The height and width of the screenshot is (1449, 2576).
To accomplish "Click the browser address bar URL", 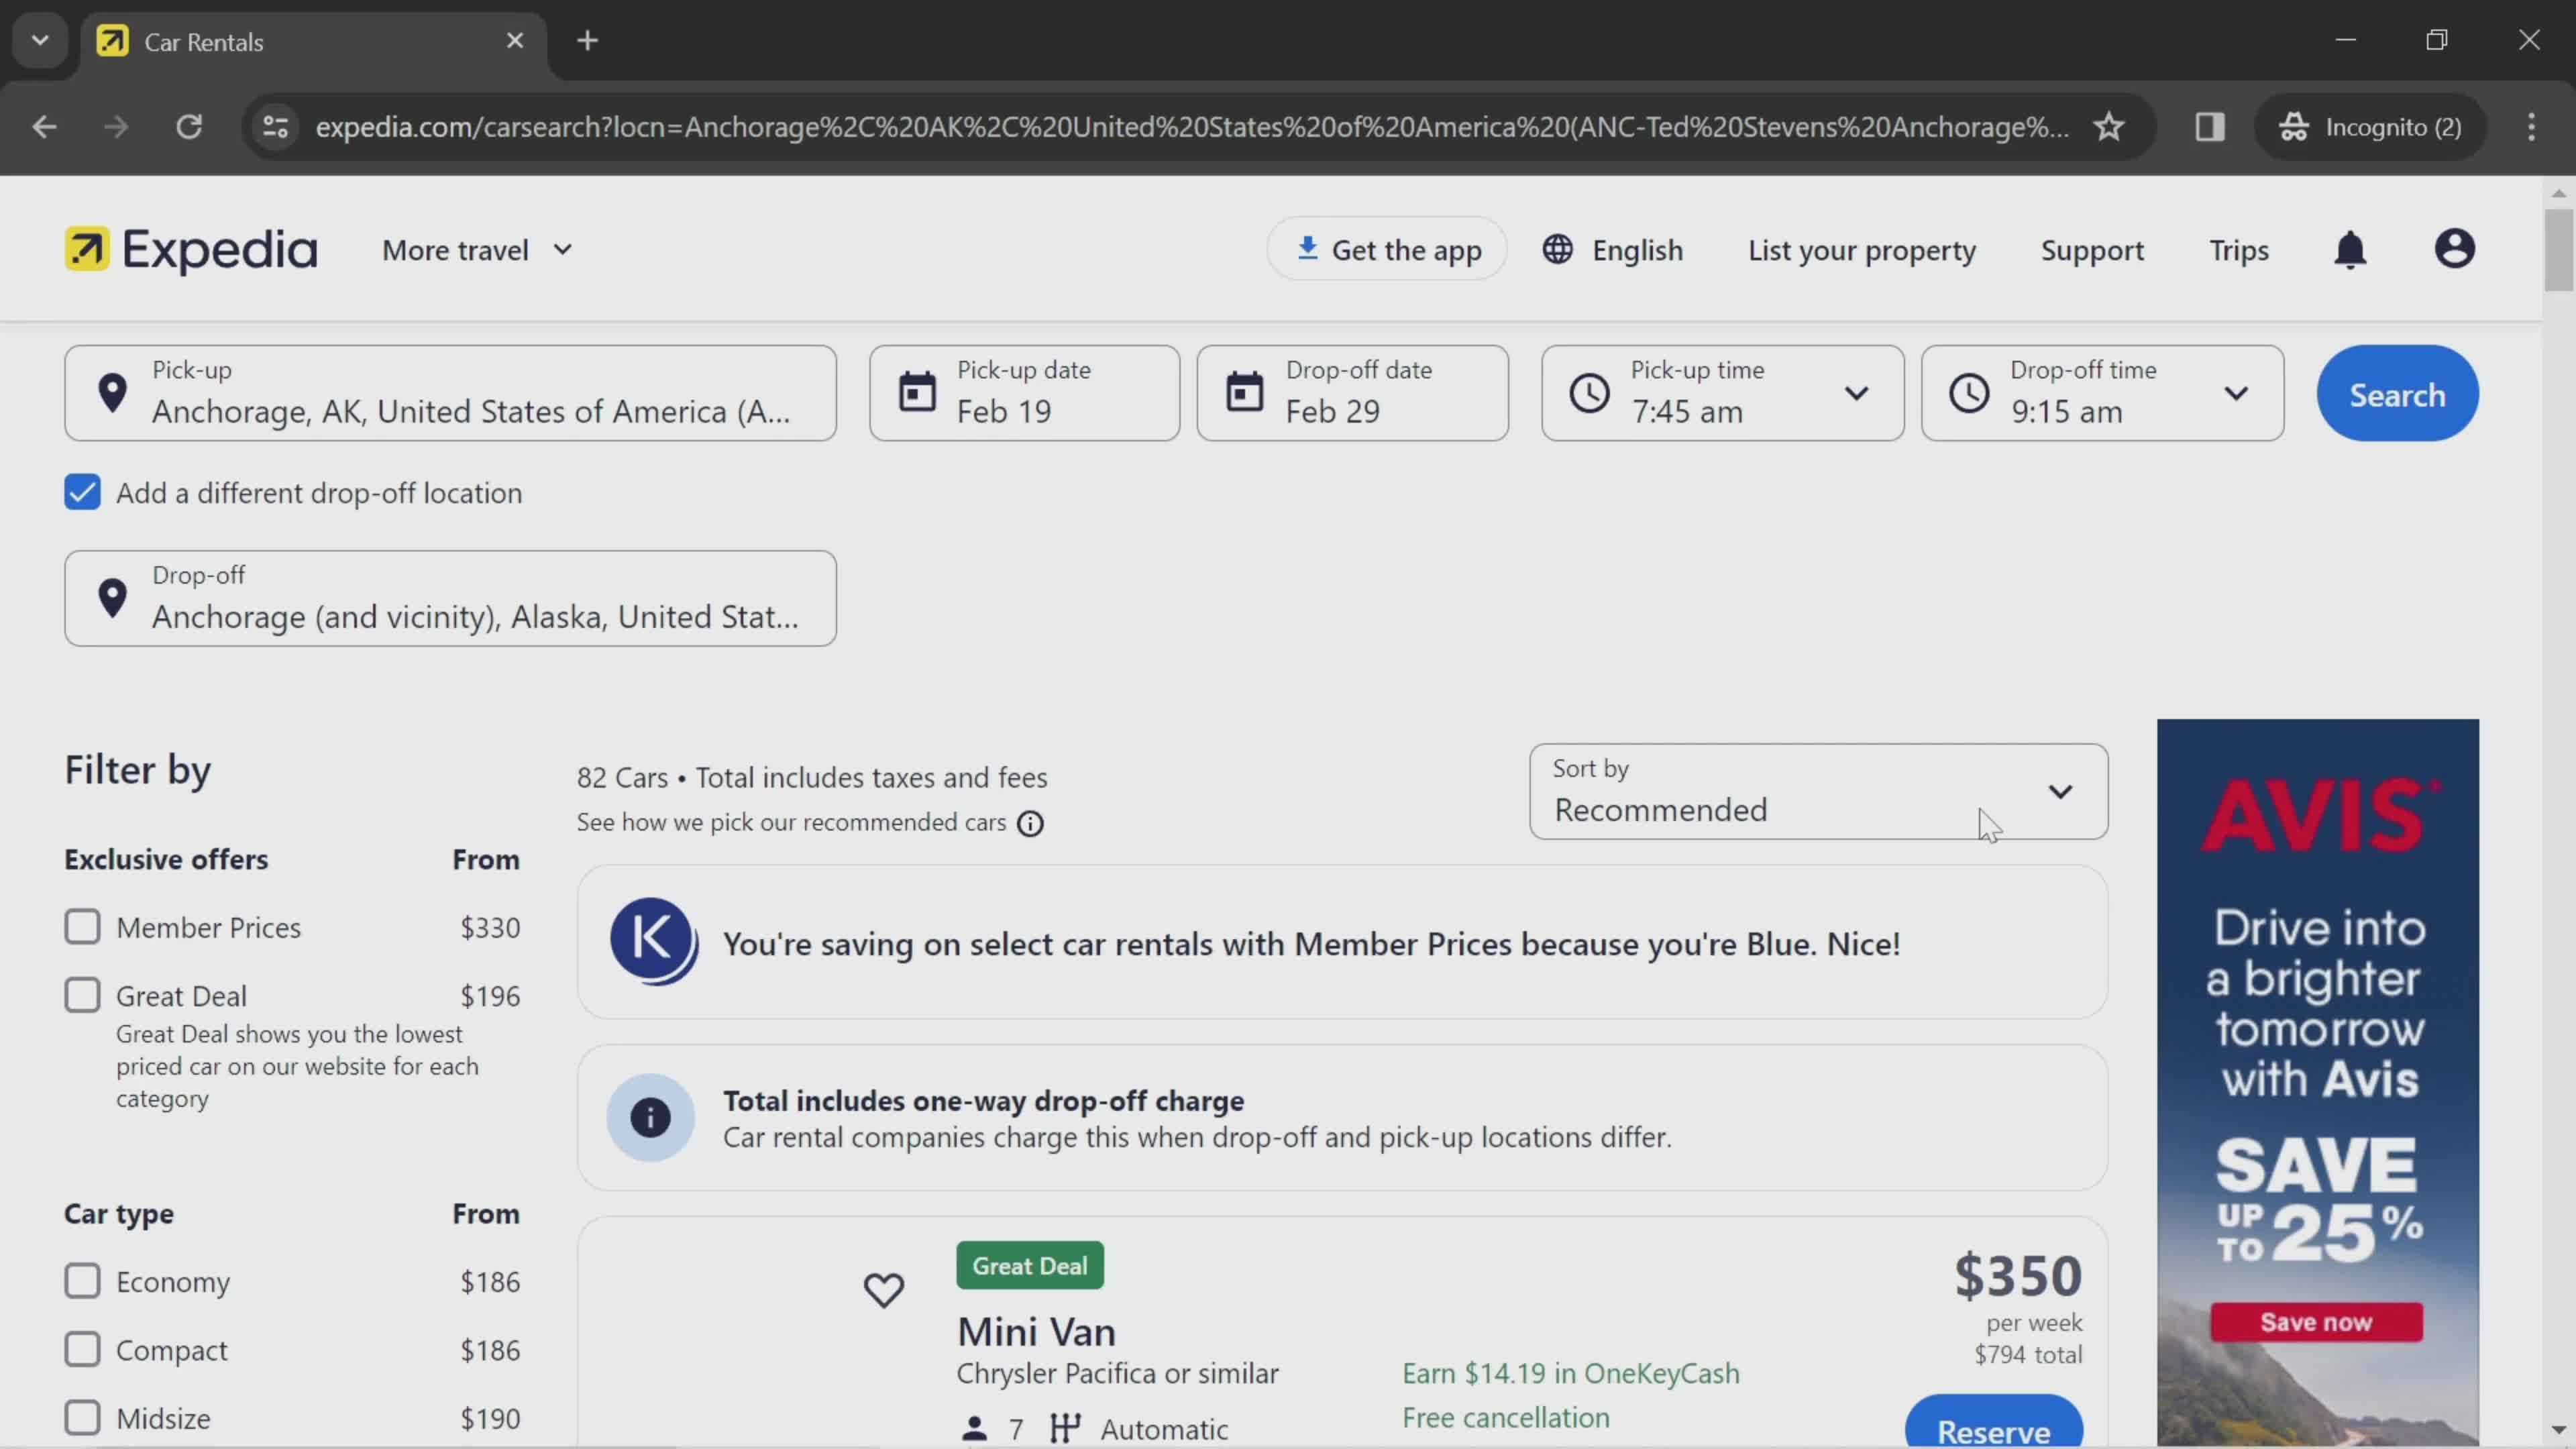I will click(1192, 127).
